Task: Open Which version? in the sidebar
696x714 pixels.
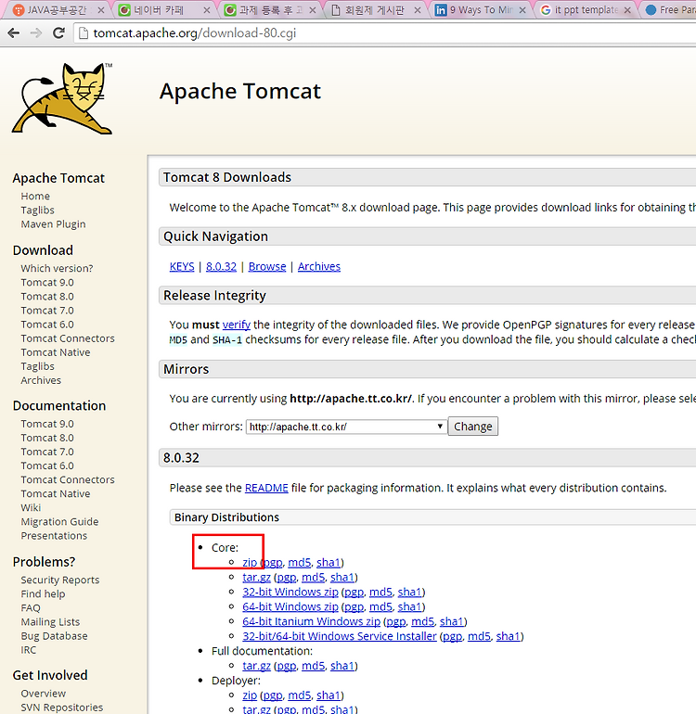Action: [x=57, y=268]
